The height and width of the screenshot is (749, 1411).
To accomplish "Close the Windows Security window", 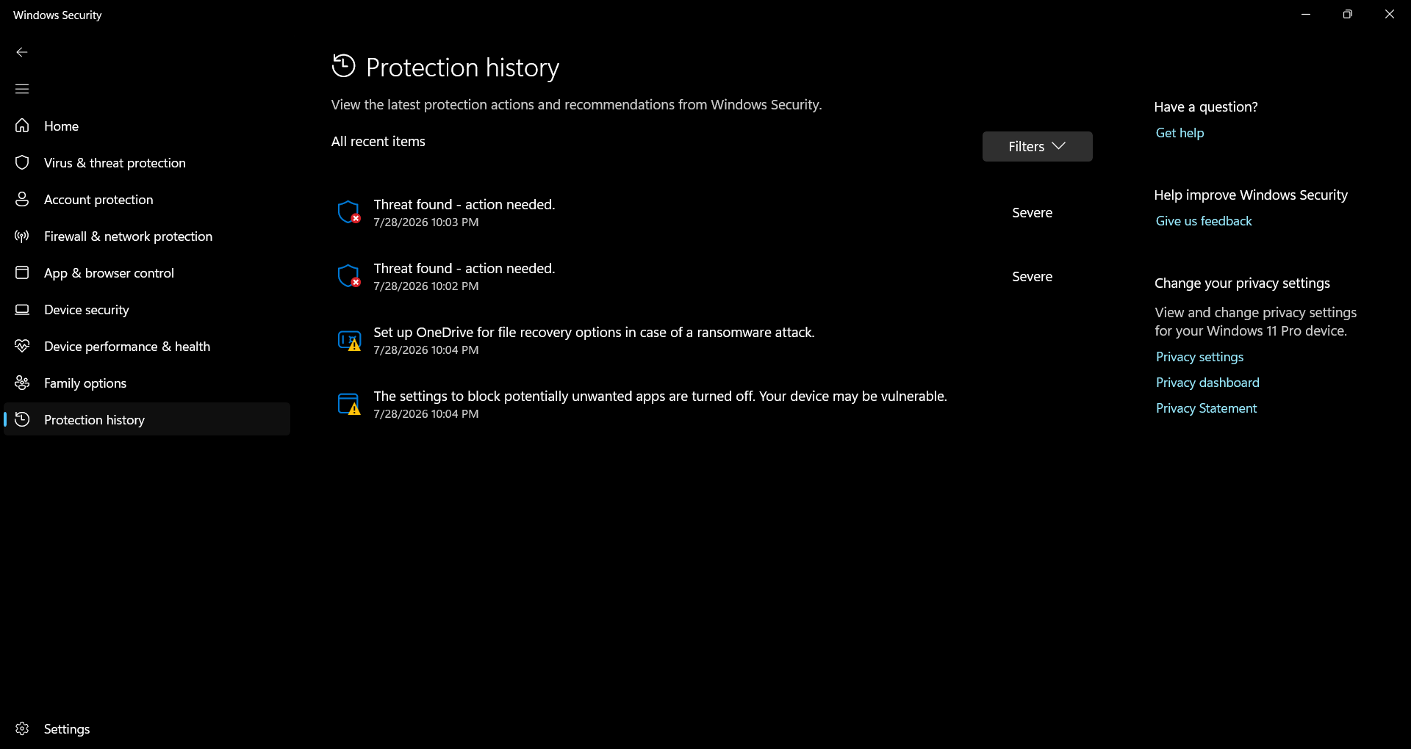I will coord(1389,14).
